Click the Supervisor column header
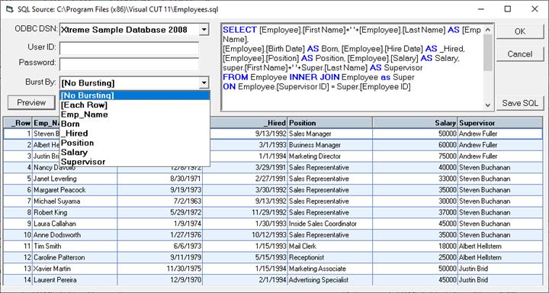This screenshot has height=293, width=549. click(x=500, y=123)
